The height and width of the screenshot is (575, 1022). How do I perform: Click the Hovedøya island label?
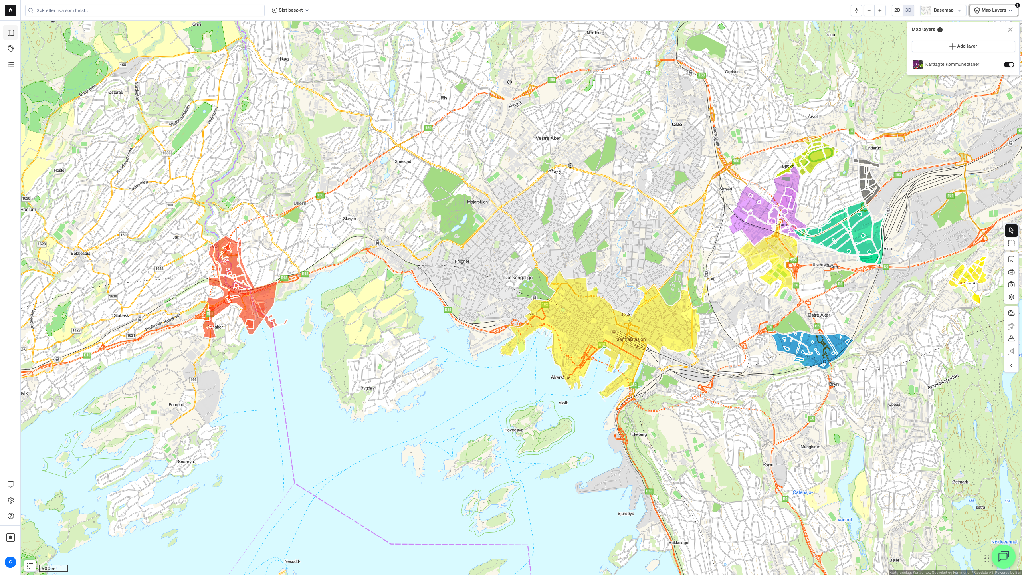pyautogui.click(x=514, y=430)
